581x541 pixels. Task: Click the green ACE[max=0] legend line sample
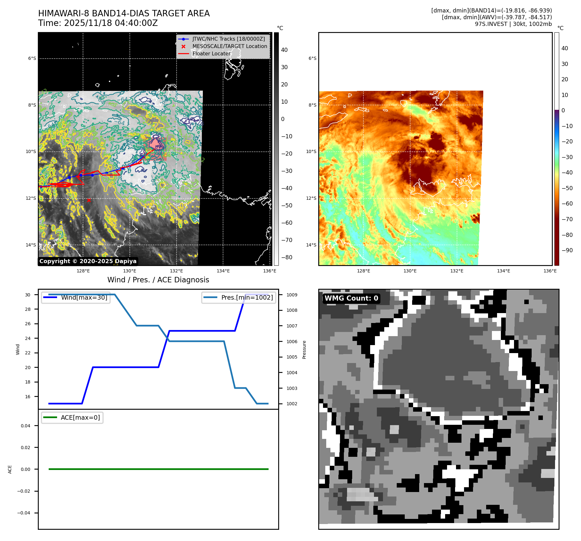pos(50,417)
